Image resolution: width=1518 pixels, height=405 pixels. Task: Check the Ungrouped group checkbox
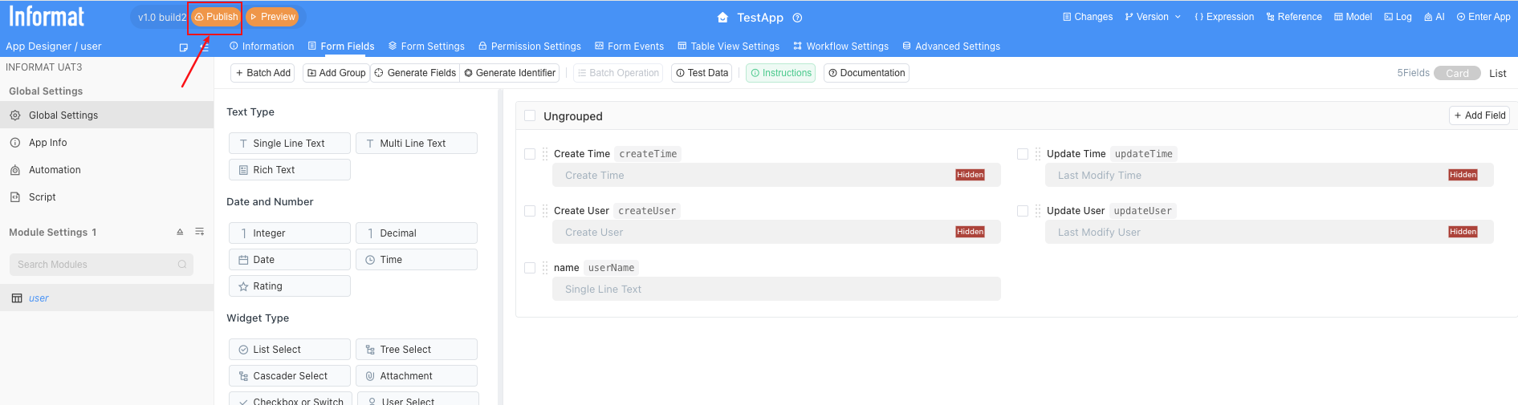(x=530, y=116)
